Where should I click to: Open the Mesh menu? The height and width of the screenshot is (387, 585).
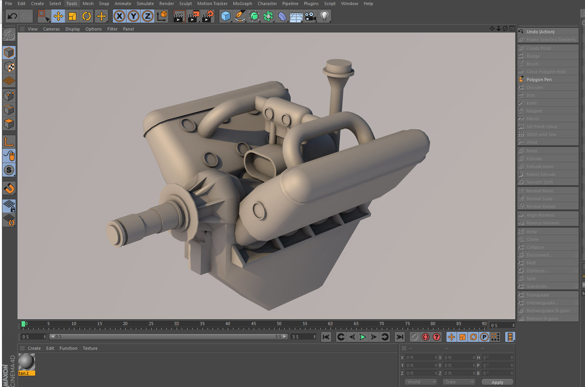[x=88, y=4]
